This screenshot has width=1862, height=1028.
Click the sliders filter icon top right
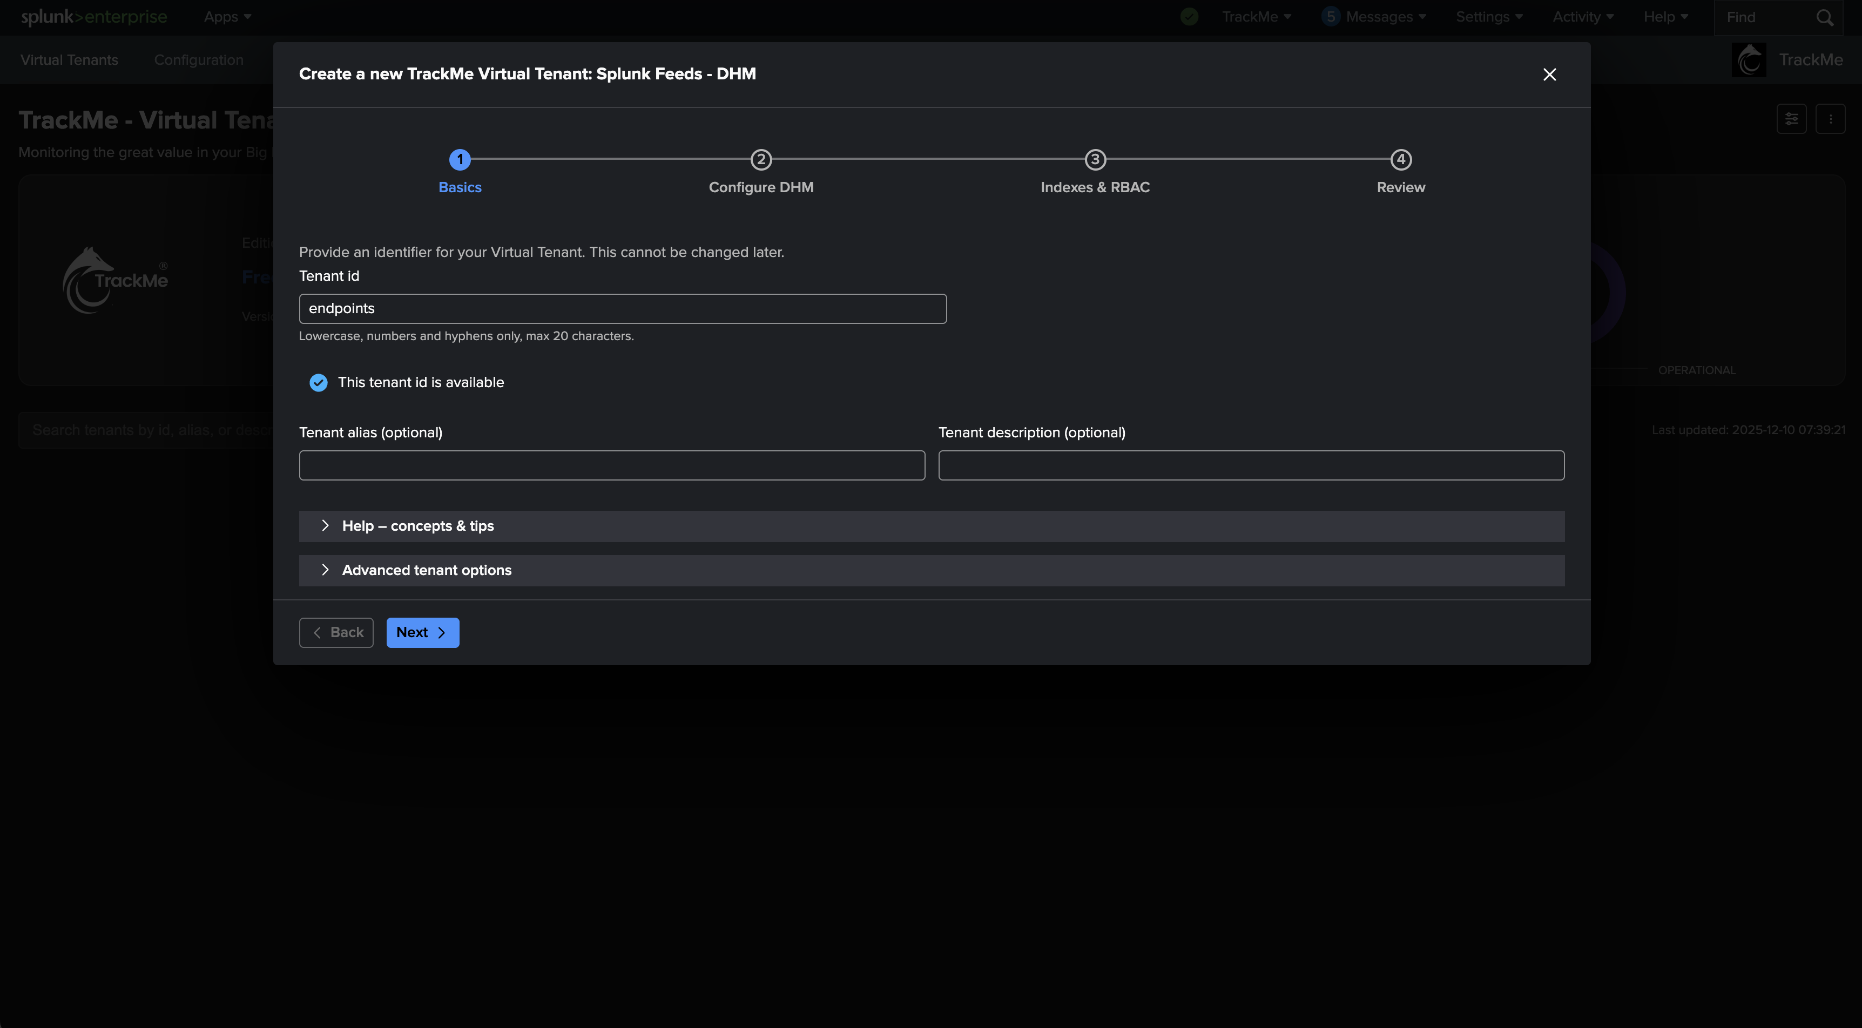pyautogui.click(x=1791, y=119)
